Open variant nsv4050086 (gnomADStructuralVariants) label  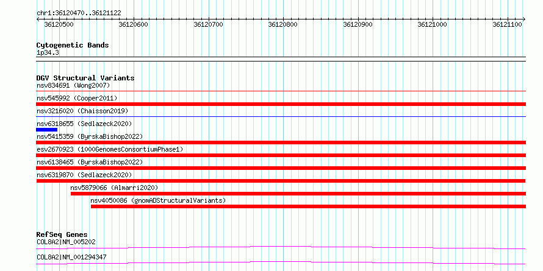tap(158, 200)
